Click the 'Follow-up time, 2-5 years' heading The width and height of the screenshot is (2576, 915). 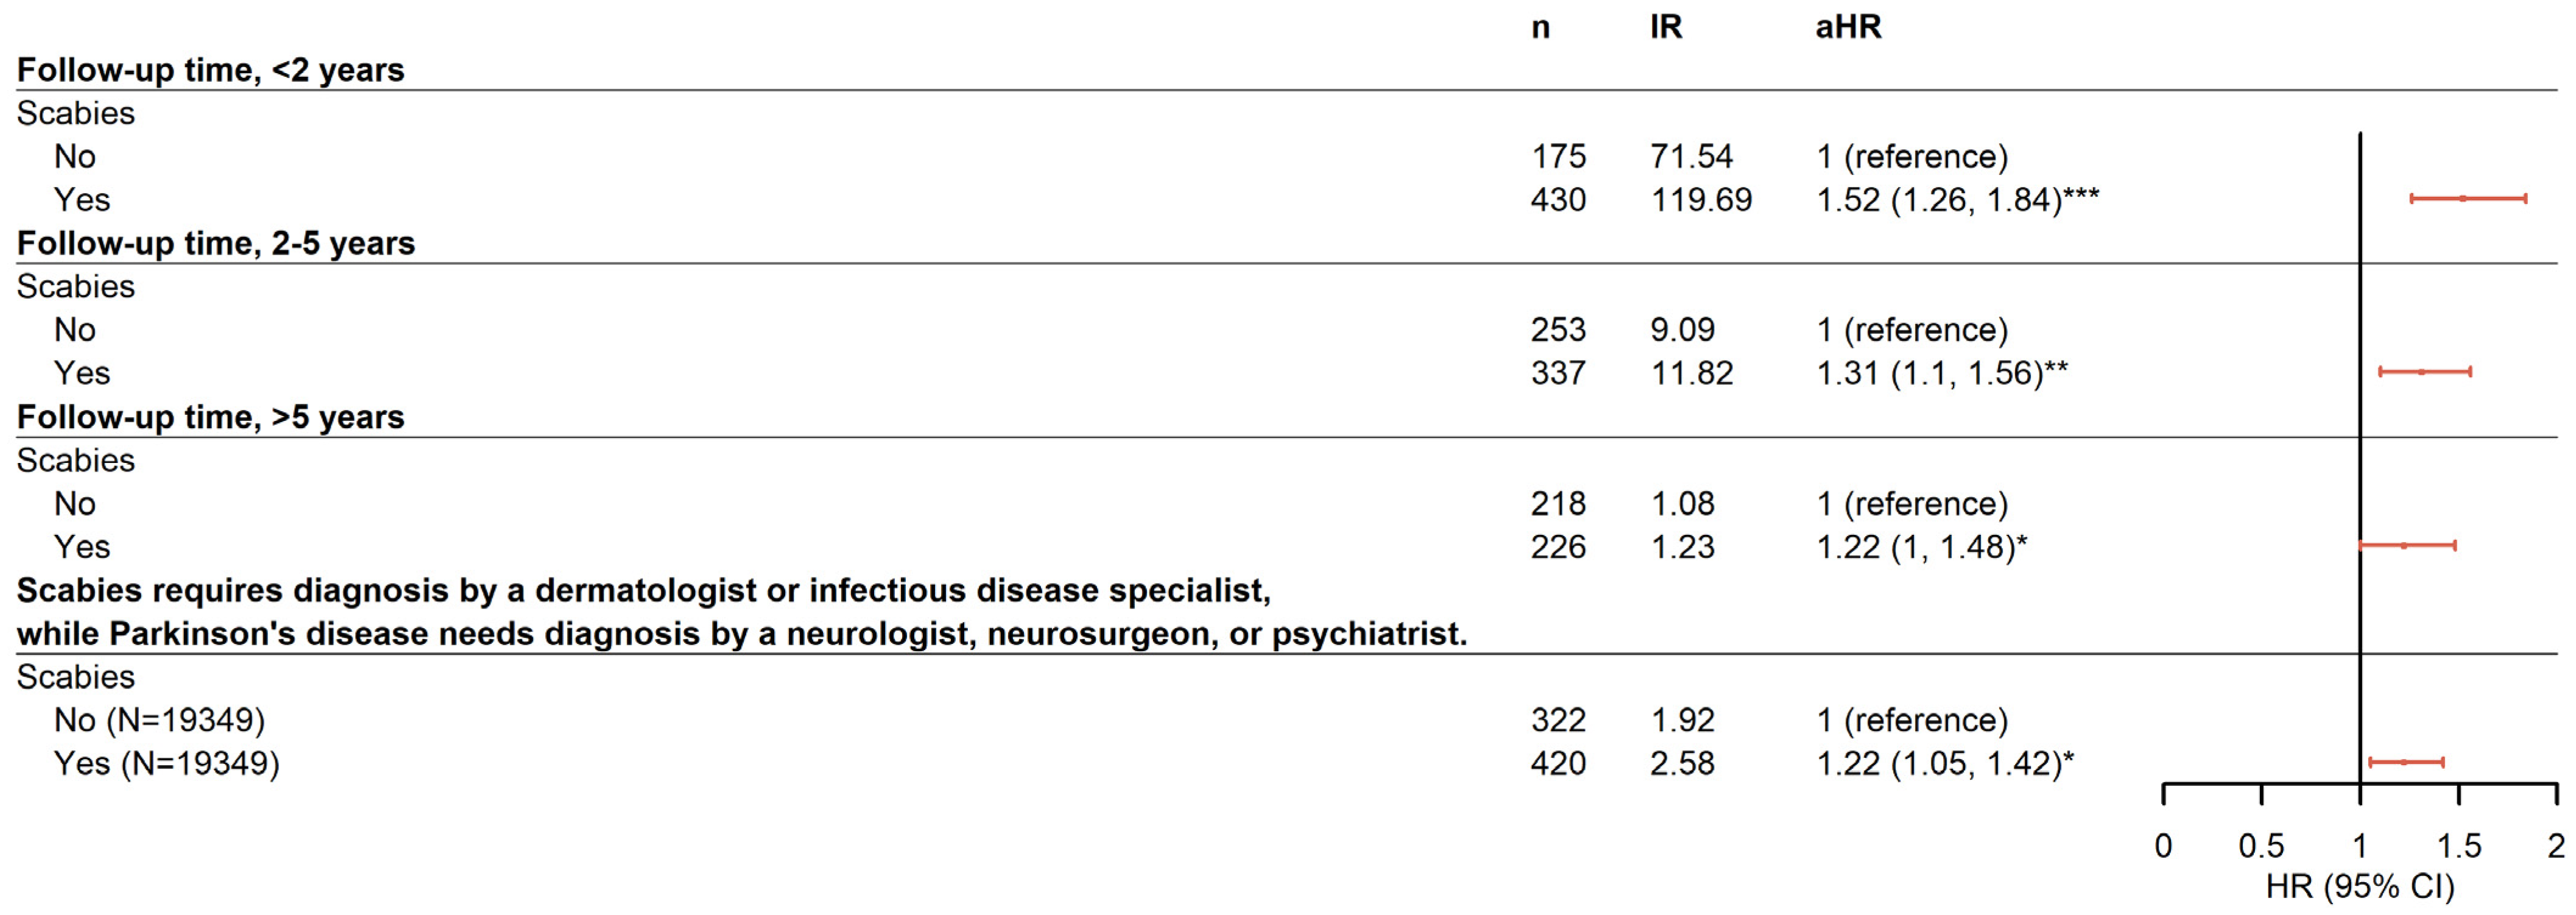(215, 243)
